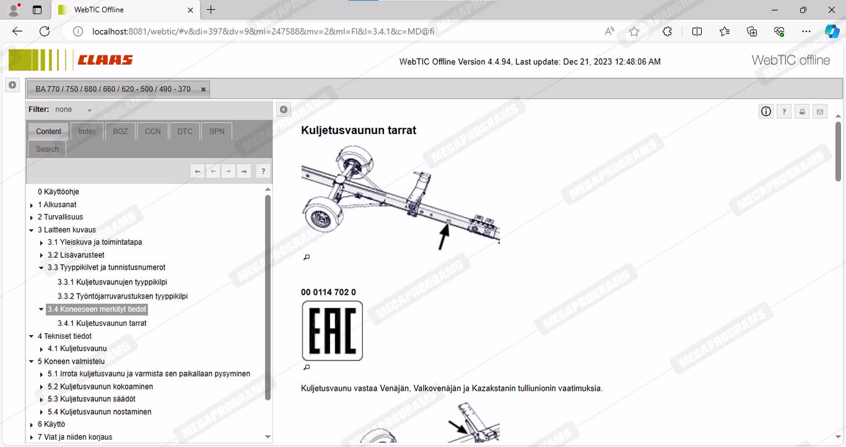846x447 pixels.
Task: Switch to the Index tab
Action: tap(87, 131)
